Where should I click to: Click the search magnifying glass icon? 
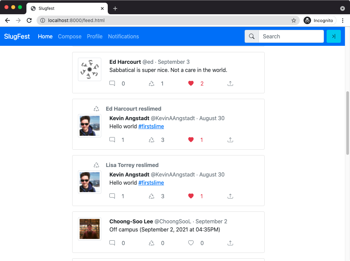coord(251,36)
